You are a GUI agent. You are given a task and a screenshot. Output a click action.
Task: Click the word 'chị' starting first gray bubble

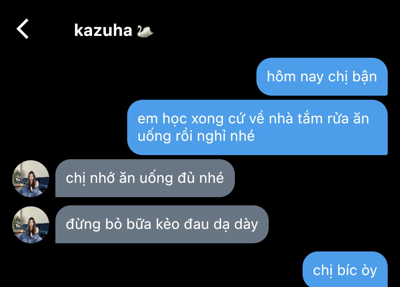click(76, 178)
